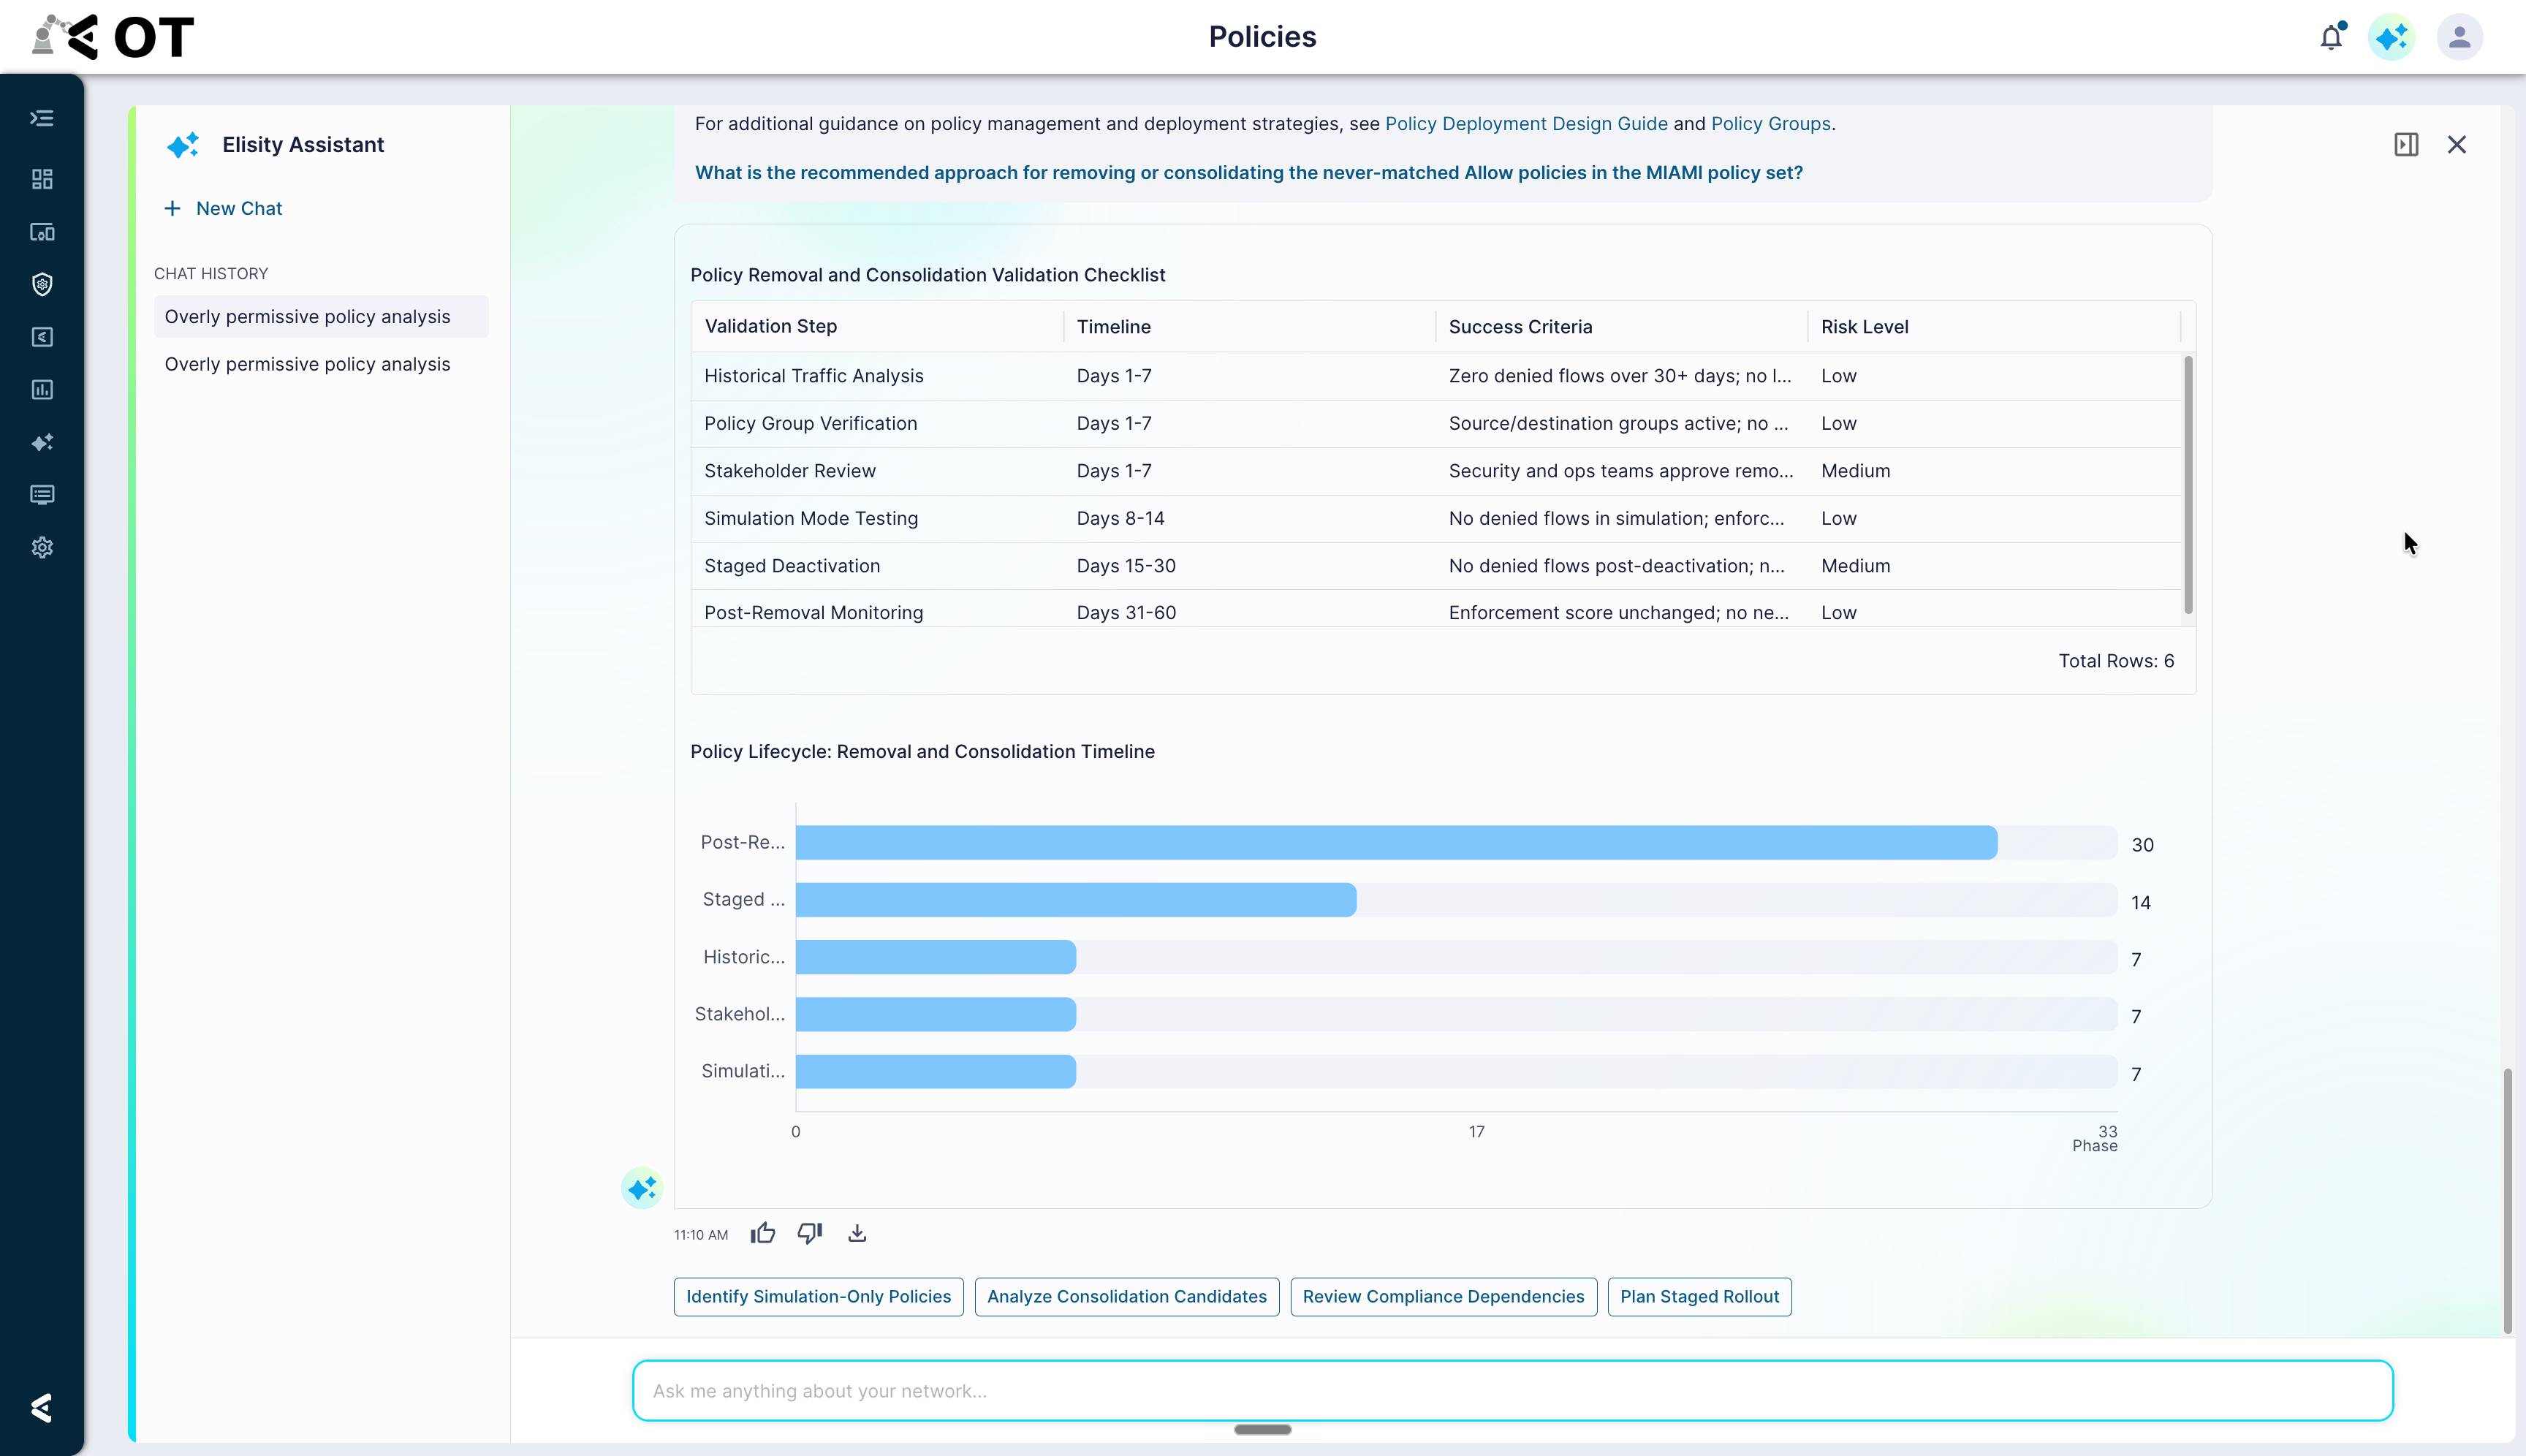Toggle the side panel layout icon

tap(2406, 145)
